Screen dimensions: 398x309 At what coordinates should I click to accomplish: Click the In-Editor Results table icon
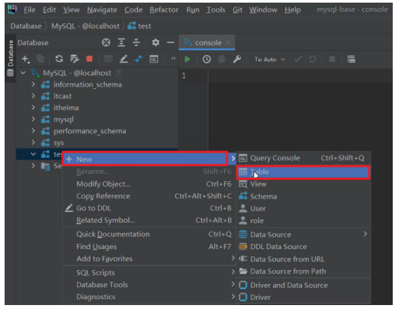point(351,59)
